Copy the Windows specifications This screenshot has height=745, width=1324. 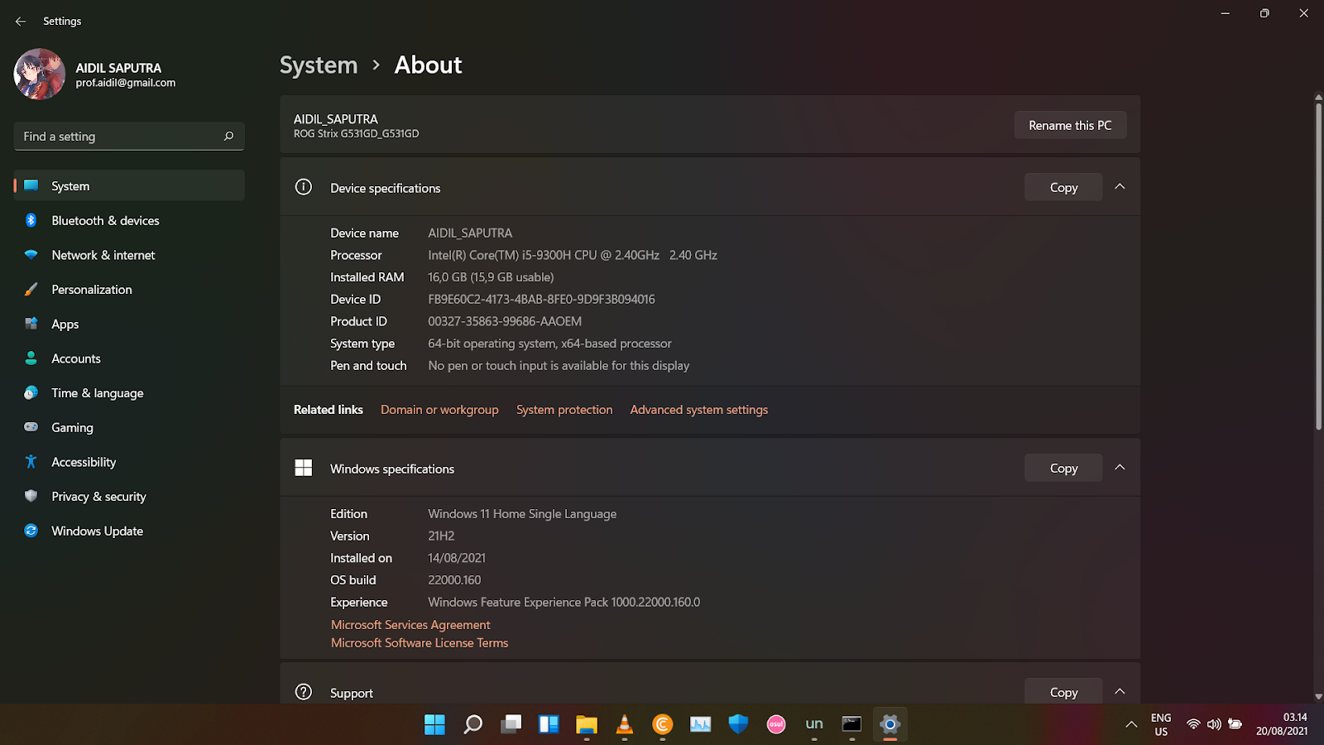coord(1063,469)
